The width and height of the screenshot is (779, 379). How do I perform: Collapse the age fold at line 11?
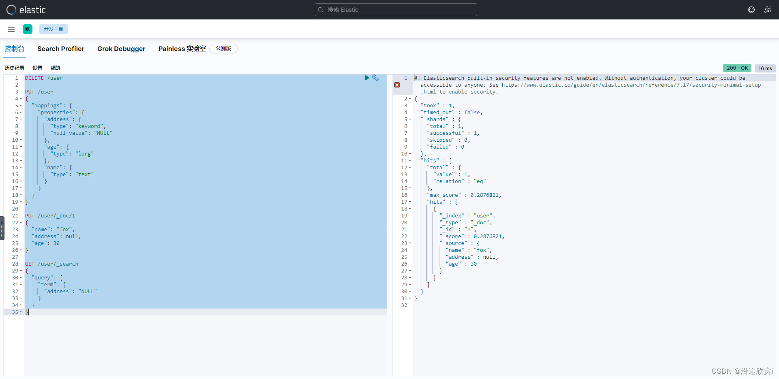pos(21,147)
